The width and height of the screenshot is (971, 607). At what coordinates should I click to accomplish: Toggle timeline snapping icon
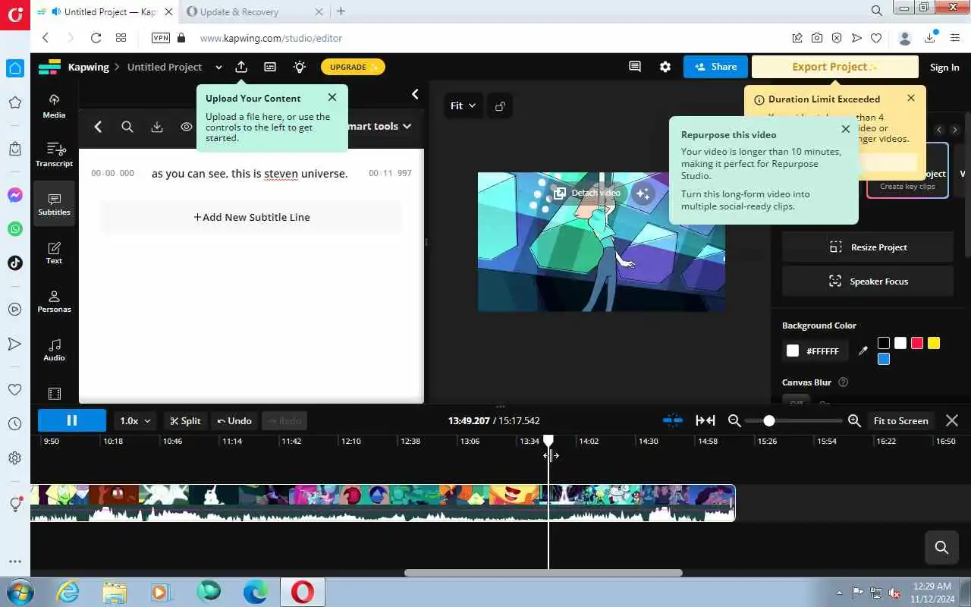click(x=673, y=420)
